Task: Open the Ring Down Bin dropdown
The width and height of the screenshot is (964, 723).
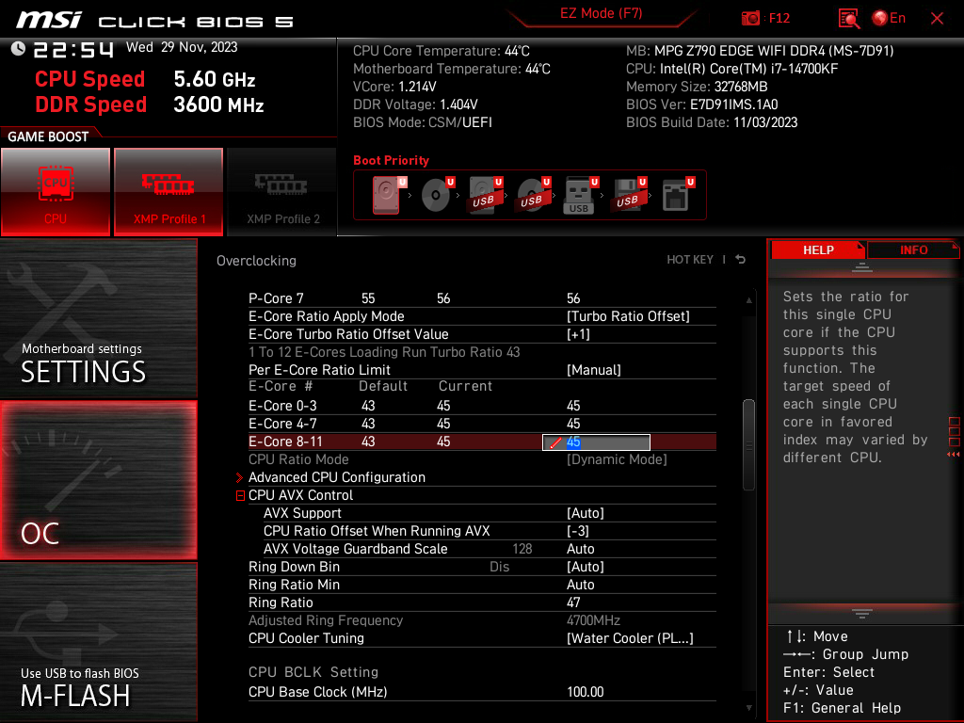Action: [x=586, y=566]
